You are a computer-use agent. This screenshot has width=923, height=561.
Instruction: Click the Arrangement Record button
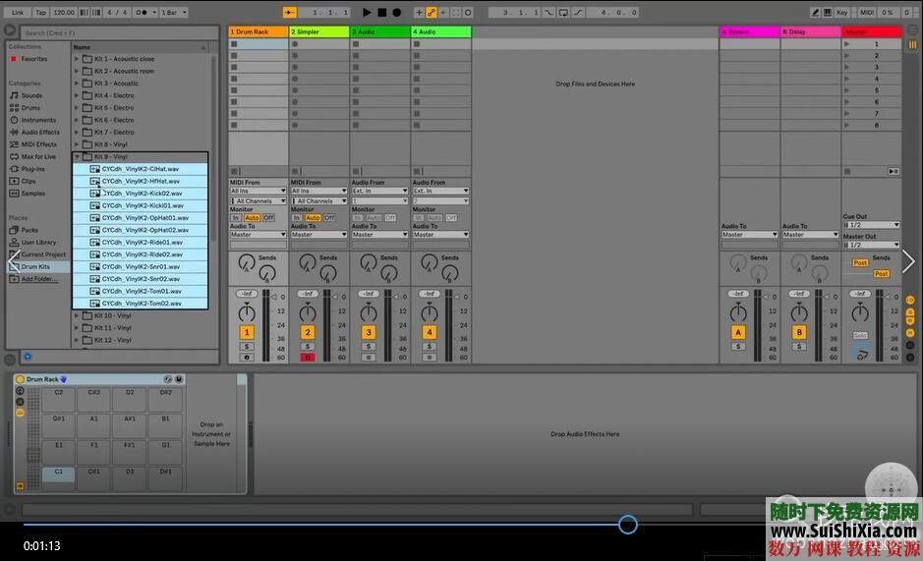point(397,12)
